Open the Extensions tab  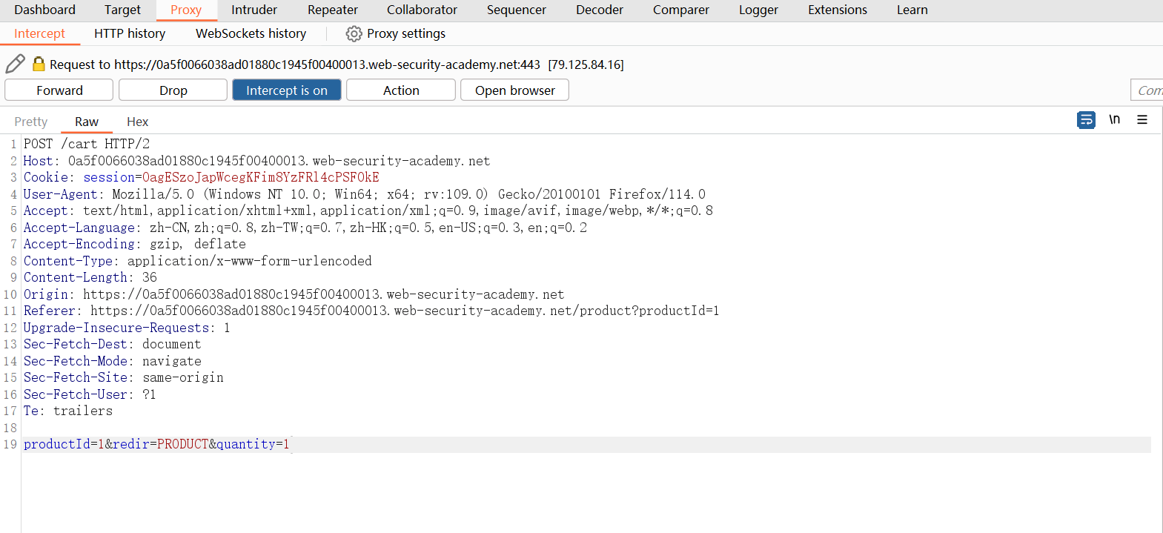[x=837, y=10]
